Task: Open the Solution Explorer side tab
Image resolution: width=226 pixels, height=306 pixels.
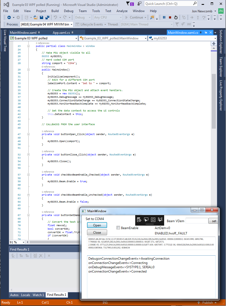Action: pyautogui.click(x=221, y=42)
